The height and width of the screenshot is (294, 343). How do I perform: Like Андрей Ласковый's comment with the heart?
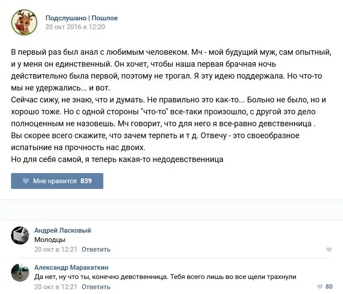(x=328, y=249)
